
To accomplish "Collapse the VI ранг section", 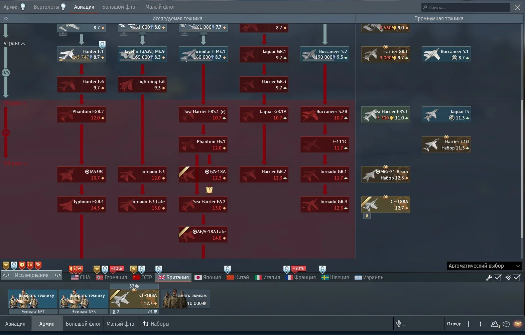I will (15, 43).
